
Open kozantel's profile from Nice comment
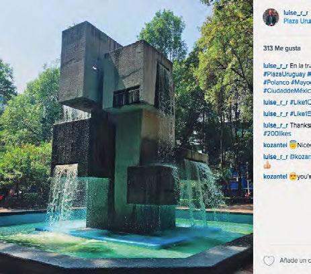275,145
